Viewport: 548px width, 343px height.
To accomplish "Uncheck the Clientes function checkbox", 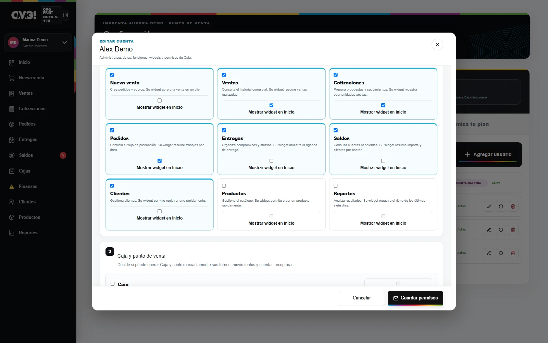I will (112, 186).
